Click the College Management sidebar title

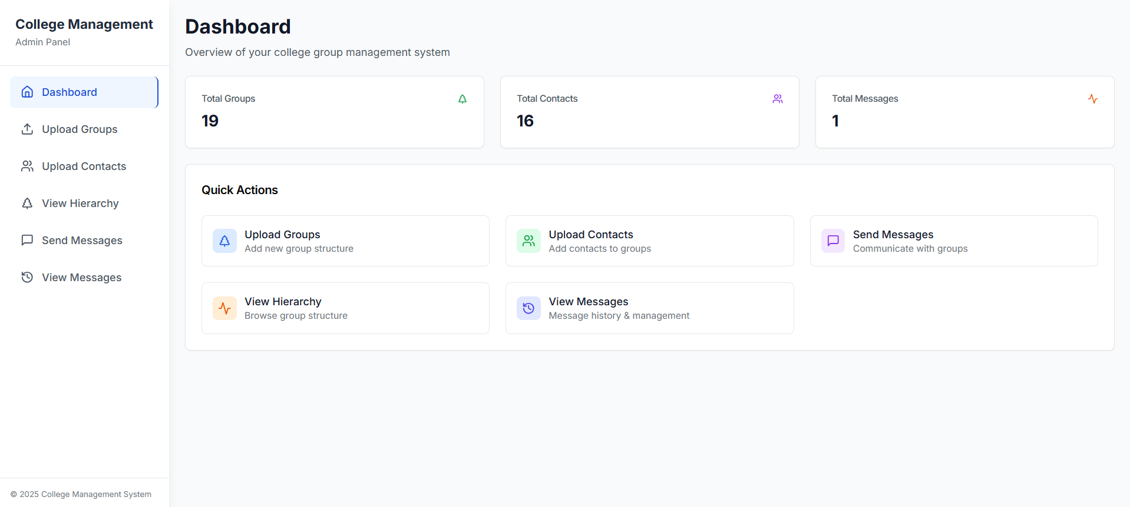[x=84, y=24]
